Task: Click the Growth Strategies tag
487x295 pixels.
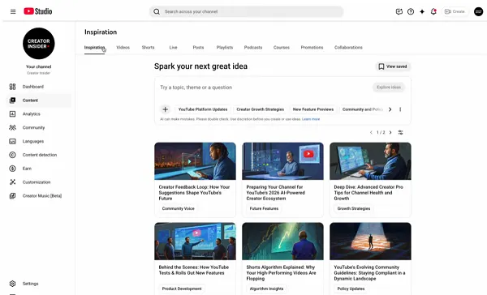Action: pyautogui.click(x=354, y=208)
